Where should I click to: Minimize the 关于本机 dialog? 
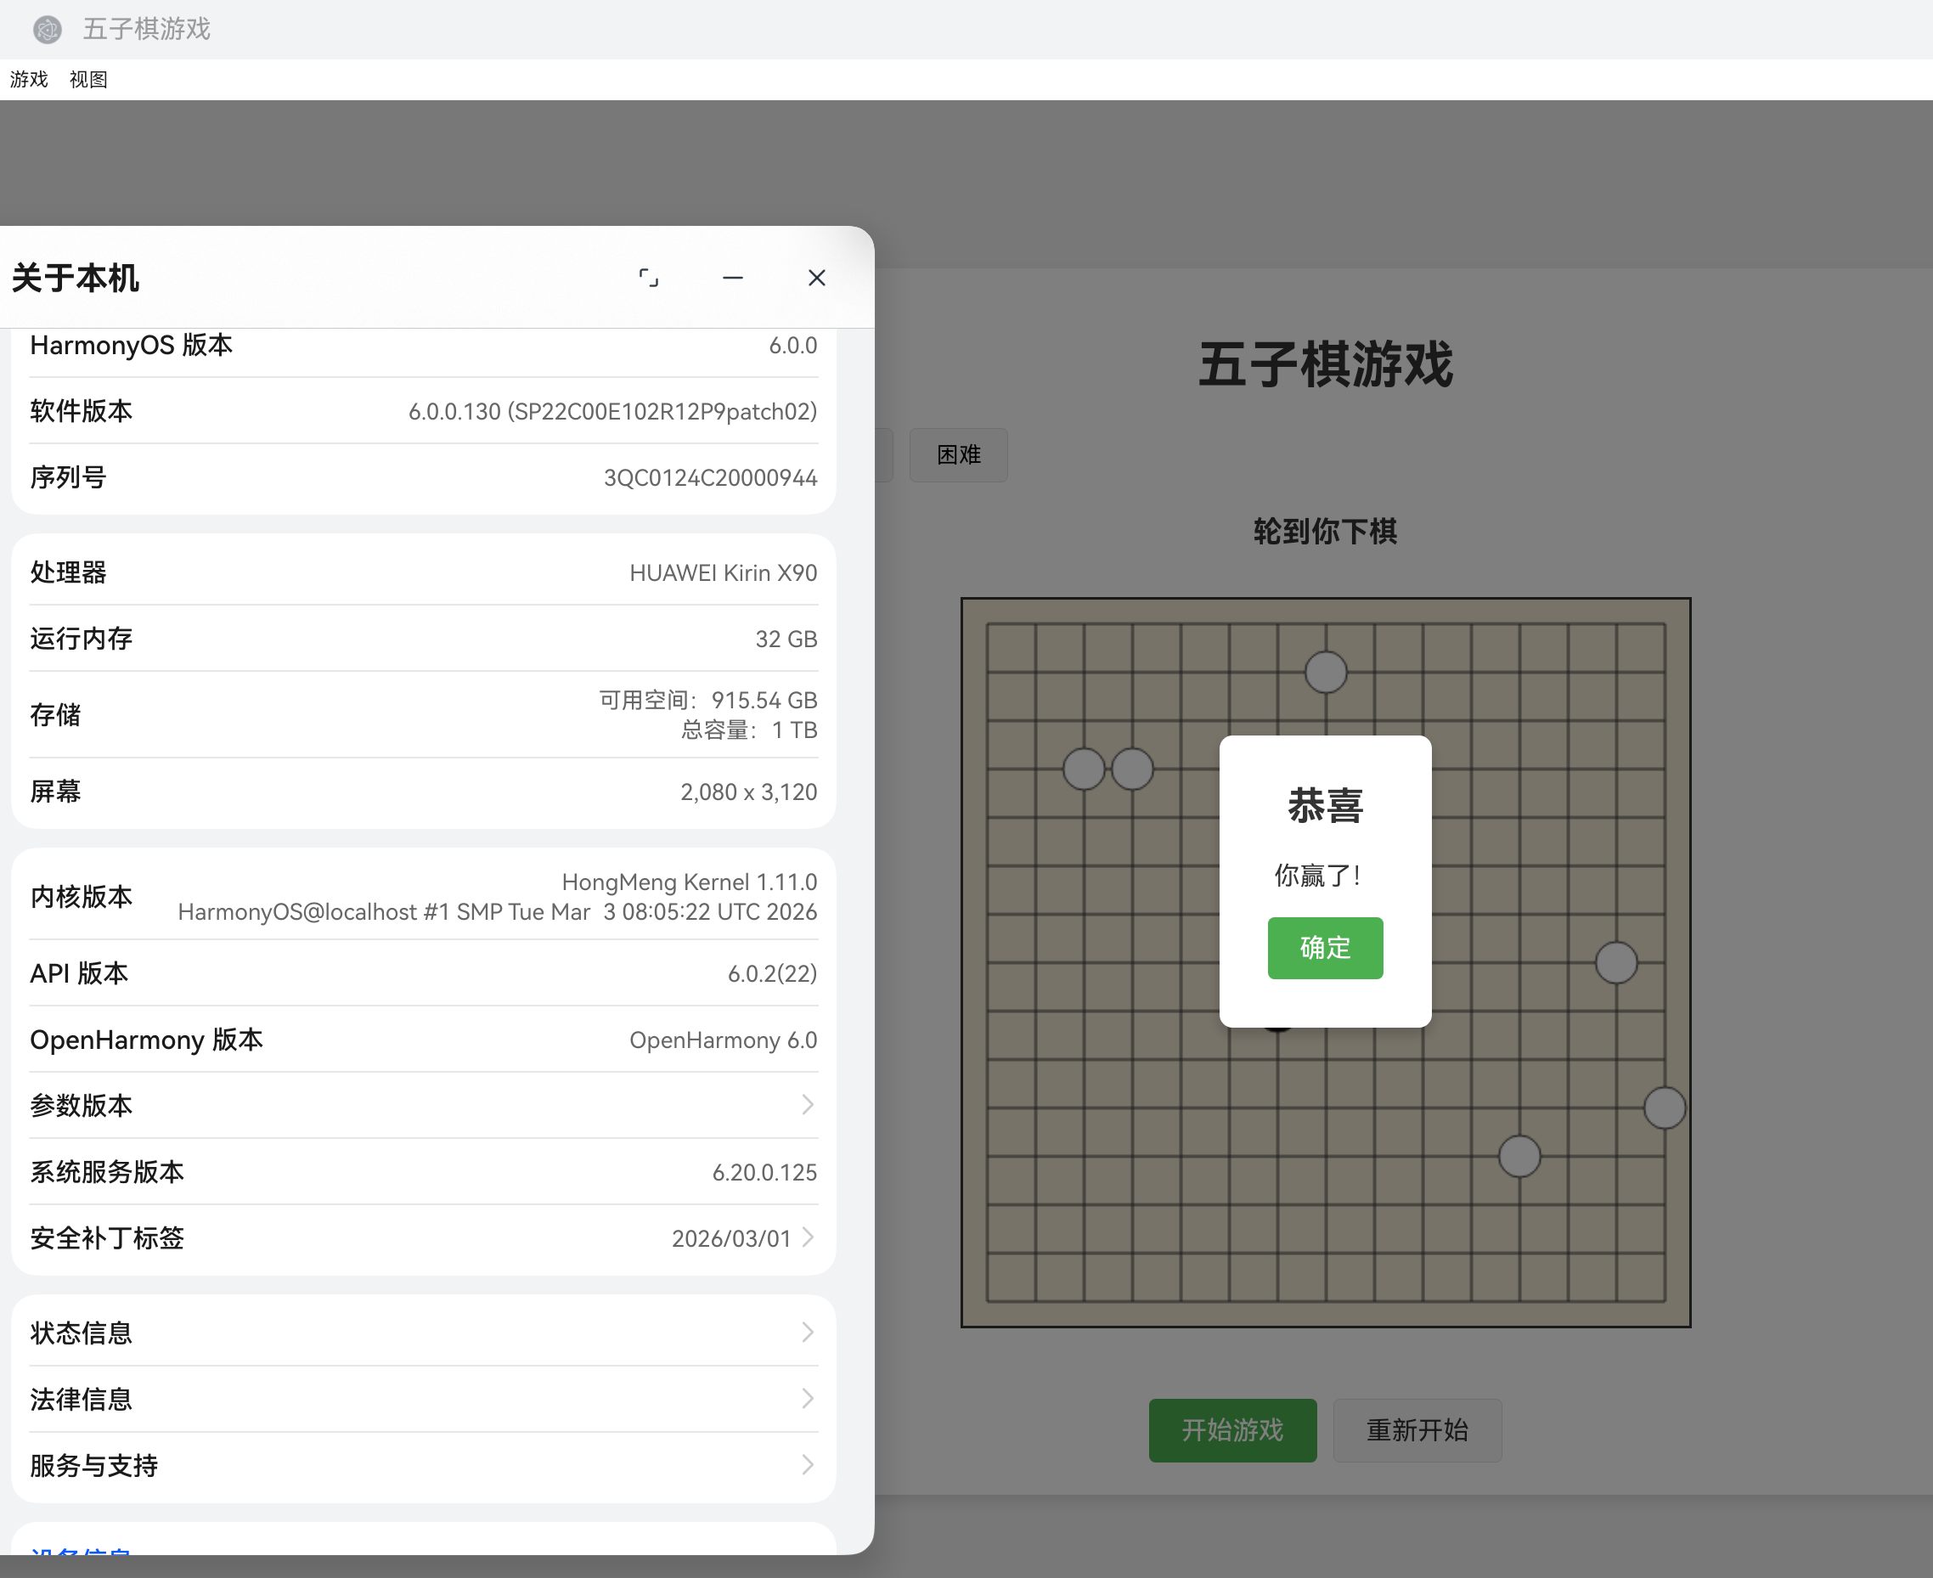(732, 279)
